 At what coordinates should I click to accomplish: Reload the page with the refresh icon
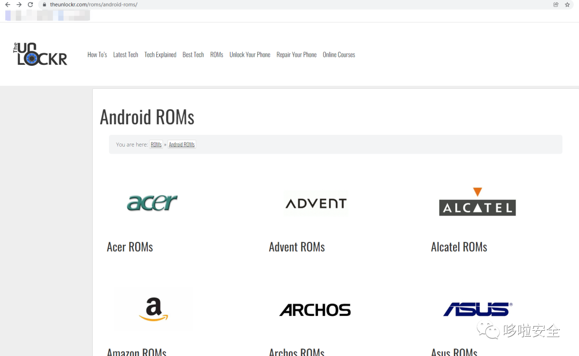tap(30, 5)
